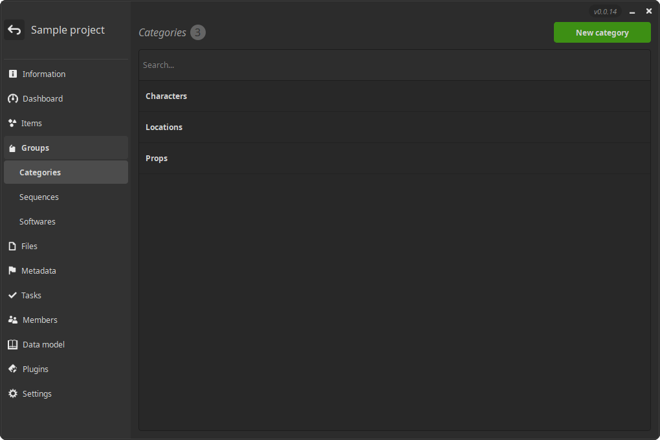Open Members via the people icon
Viewport: 660px width, 440px height.
12,320
